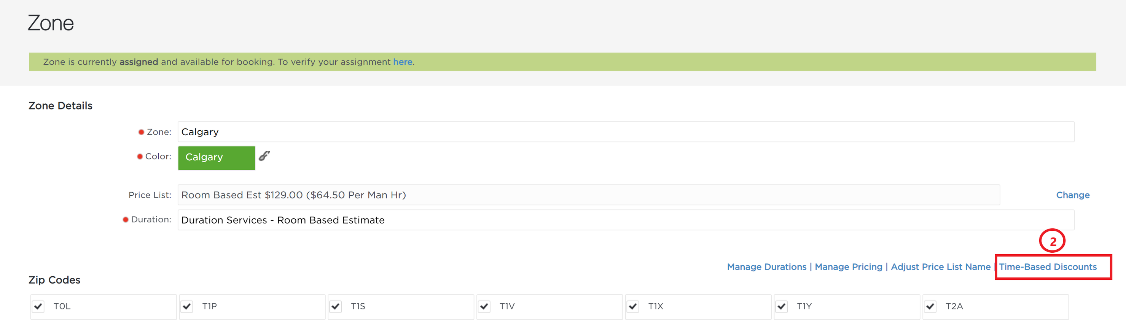Click the Zip Codes section heading
This screenshot has height=320, width=1126.
(x=54, y=280)
